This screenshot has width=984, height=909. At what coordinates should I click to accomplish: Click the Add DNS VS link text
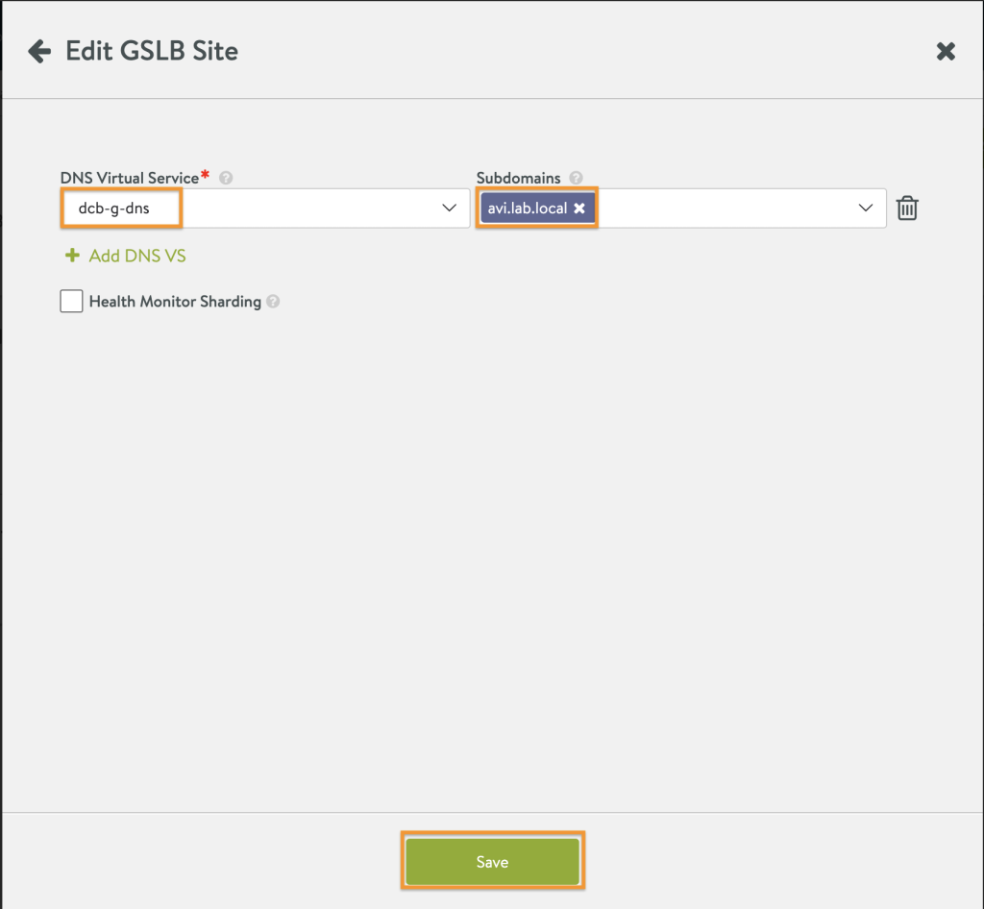pyautogui.click(x=137, y=256)
